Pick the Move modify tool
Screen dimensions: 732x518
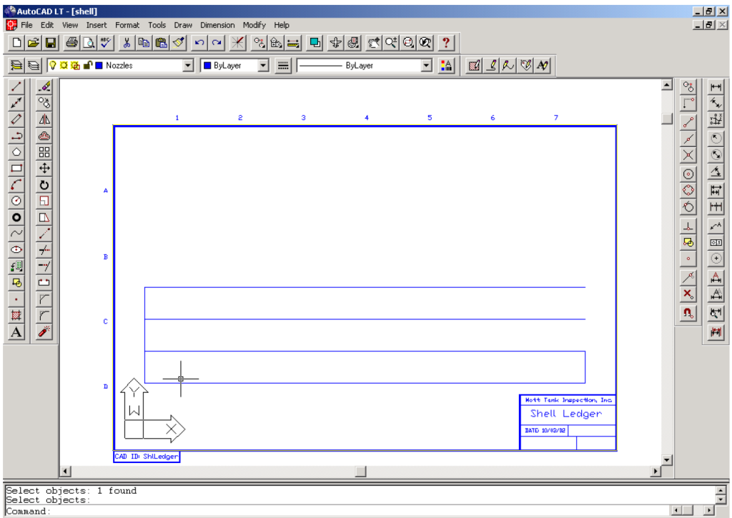[x=44, y=169]
